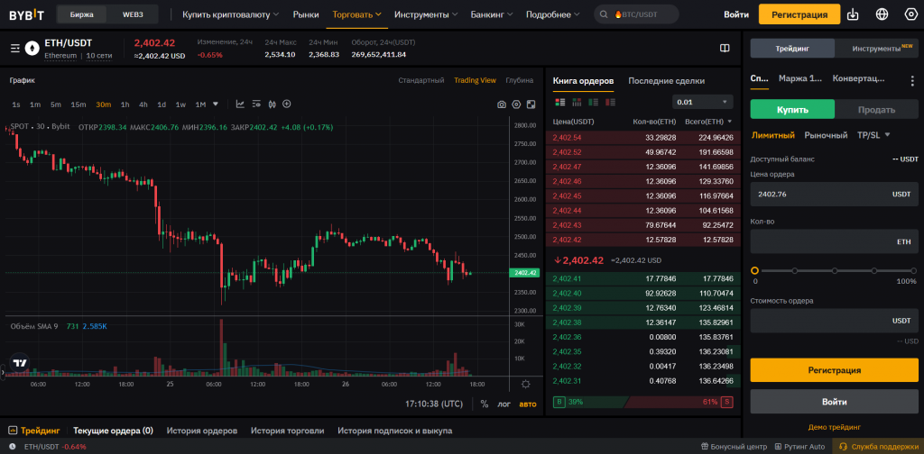Expand the TP/SL order type dropdown
Screen dimensions: 924x454
pyautogui.click(x=873, y=135)
